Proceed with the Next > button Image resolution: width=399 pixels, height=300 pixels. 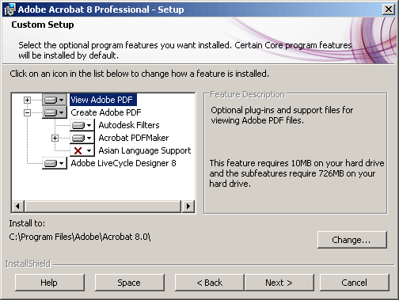(x=279, y=283)
